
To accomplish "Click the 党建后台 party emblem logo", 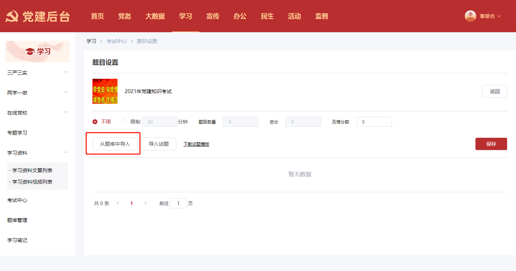I will point(12,16).
